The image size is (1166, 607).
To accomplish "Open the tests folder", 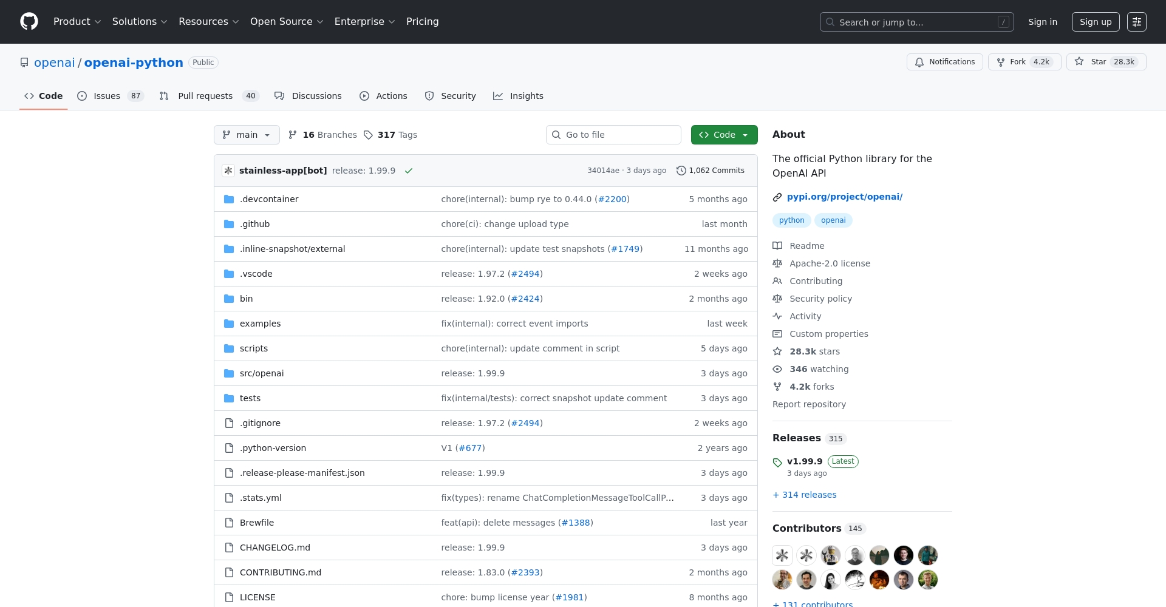I will [x=250, y=398].
